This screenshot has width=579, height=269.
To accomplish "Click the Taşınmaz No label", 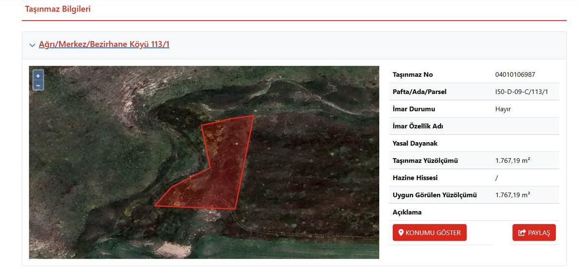I will click(x=413, y=75).
